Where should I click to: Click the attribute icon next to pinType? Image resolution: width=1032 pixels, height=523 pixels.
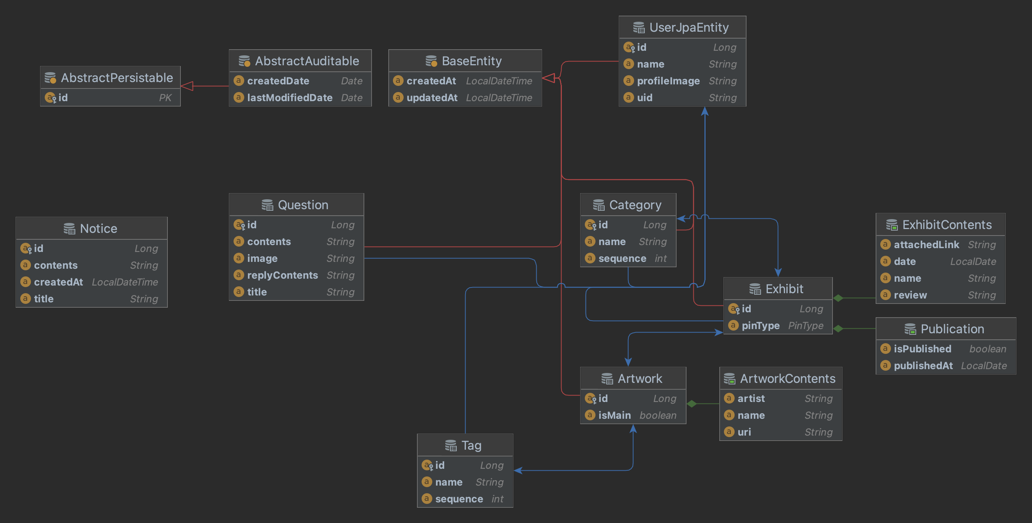click(733, 325)
